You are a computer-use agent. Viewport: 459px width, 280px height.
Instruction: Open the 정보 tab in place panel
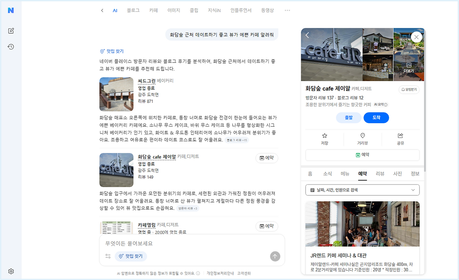coord(415,174)
